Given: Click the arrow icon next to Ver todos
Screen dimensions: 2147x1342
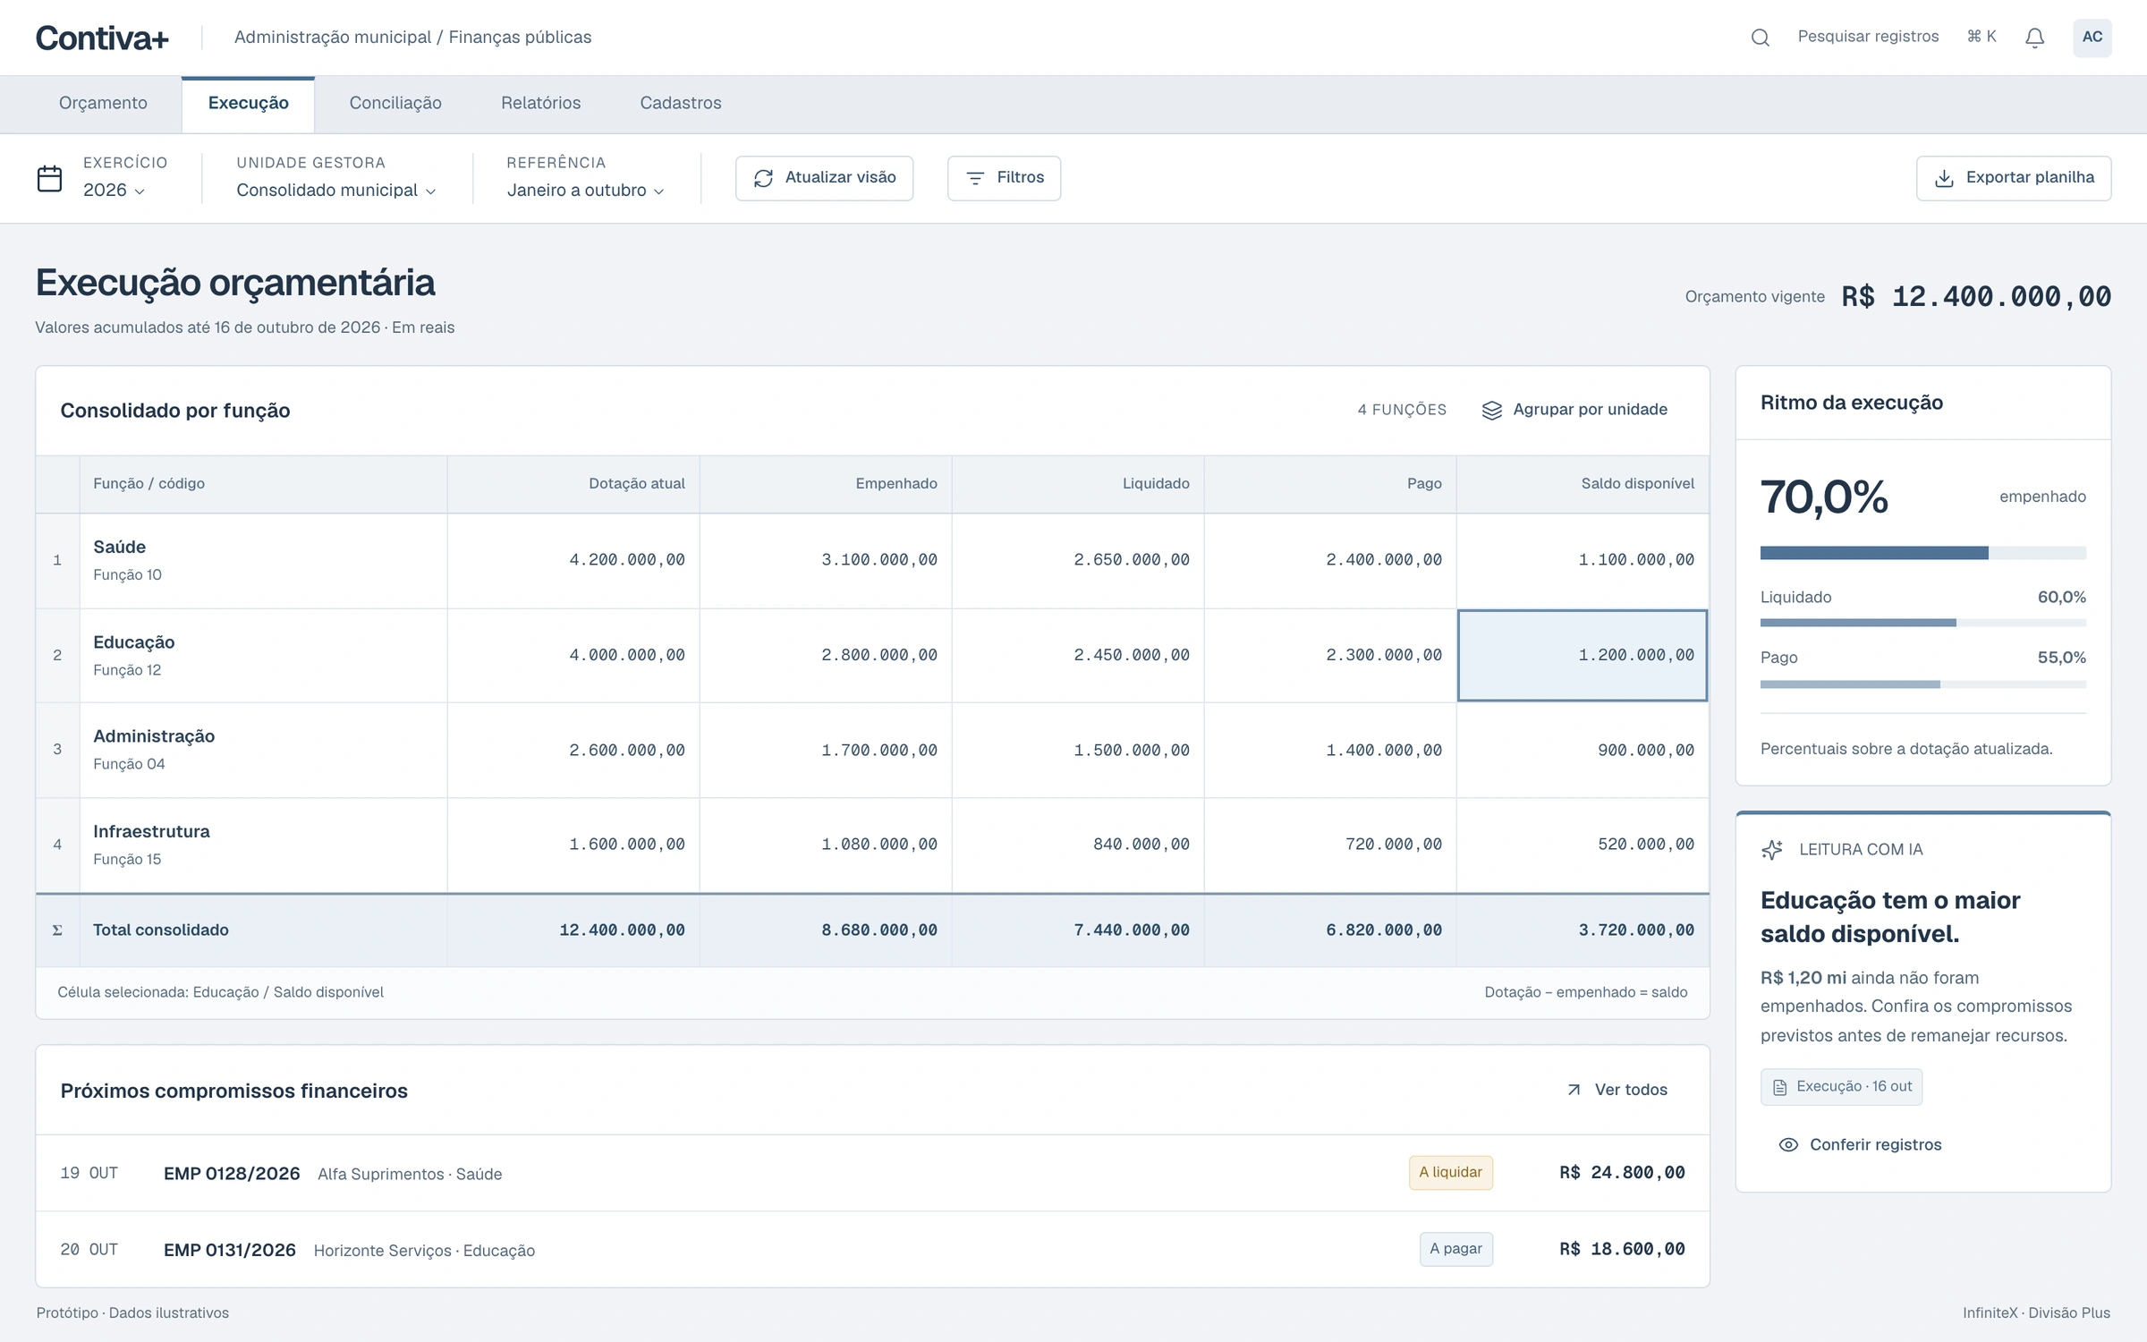Looking at the screenshot, I should [1574, 1090].
